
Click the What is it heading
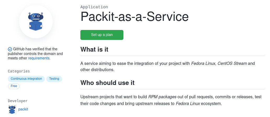(x=94, y=49)
